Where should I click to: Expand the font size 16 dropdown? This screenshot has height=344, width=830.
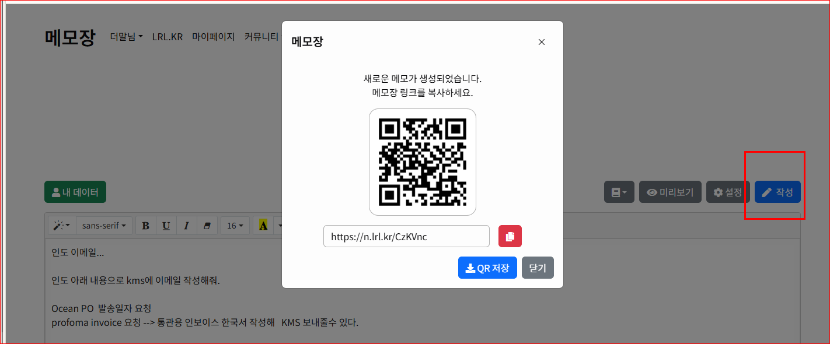click(235, 226)
